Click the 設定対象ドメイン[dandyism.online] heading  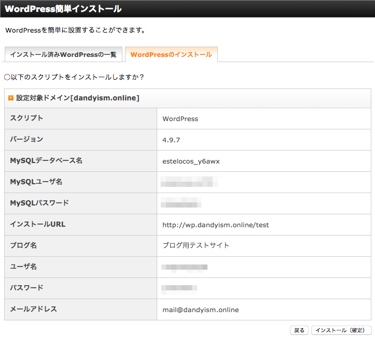coord(78,98)
